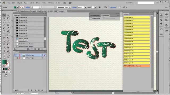The height and width of the screenshot is (95, 170).
Task: Choose the Line Segment tool
Action: pos(4,25)
